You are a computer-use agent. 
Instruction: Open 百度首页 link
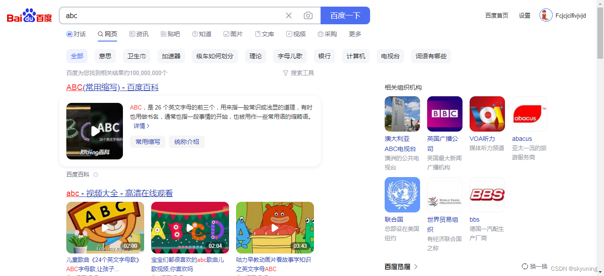point(497,15)
